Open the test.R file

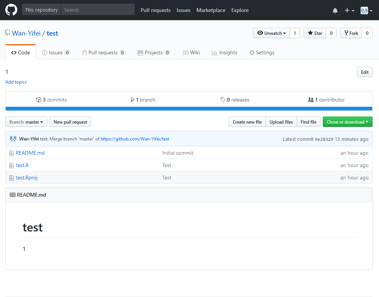coord(22,165)
